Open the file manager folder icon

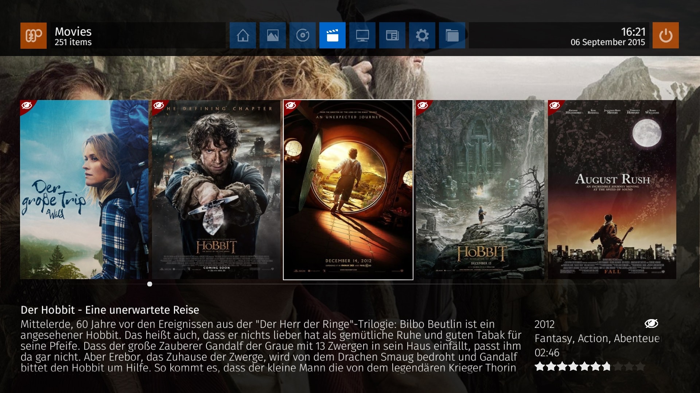[452, 35]
